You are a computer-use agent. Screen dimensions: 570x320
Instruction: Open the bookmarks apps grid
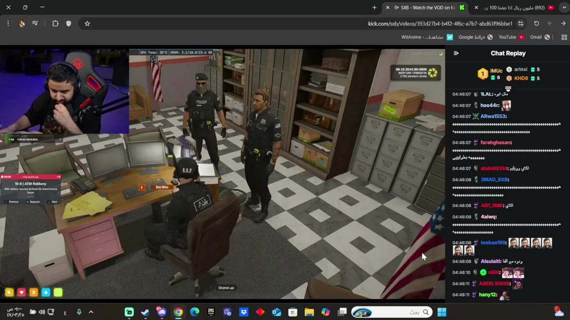pyautogui.click(x=564, y=37)
